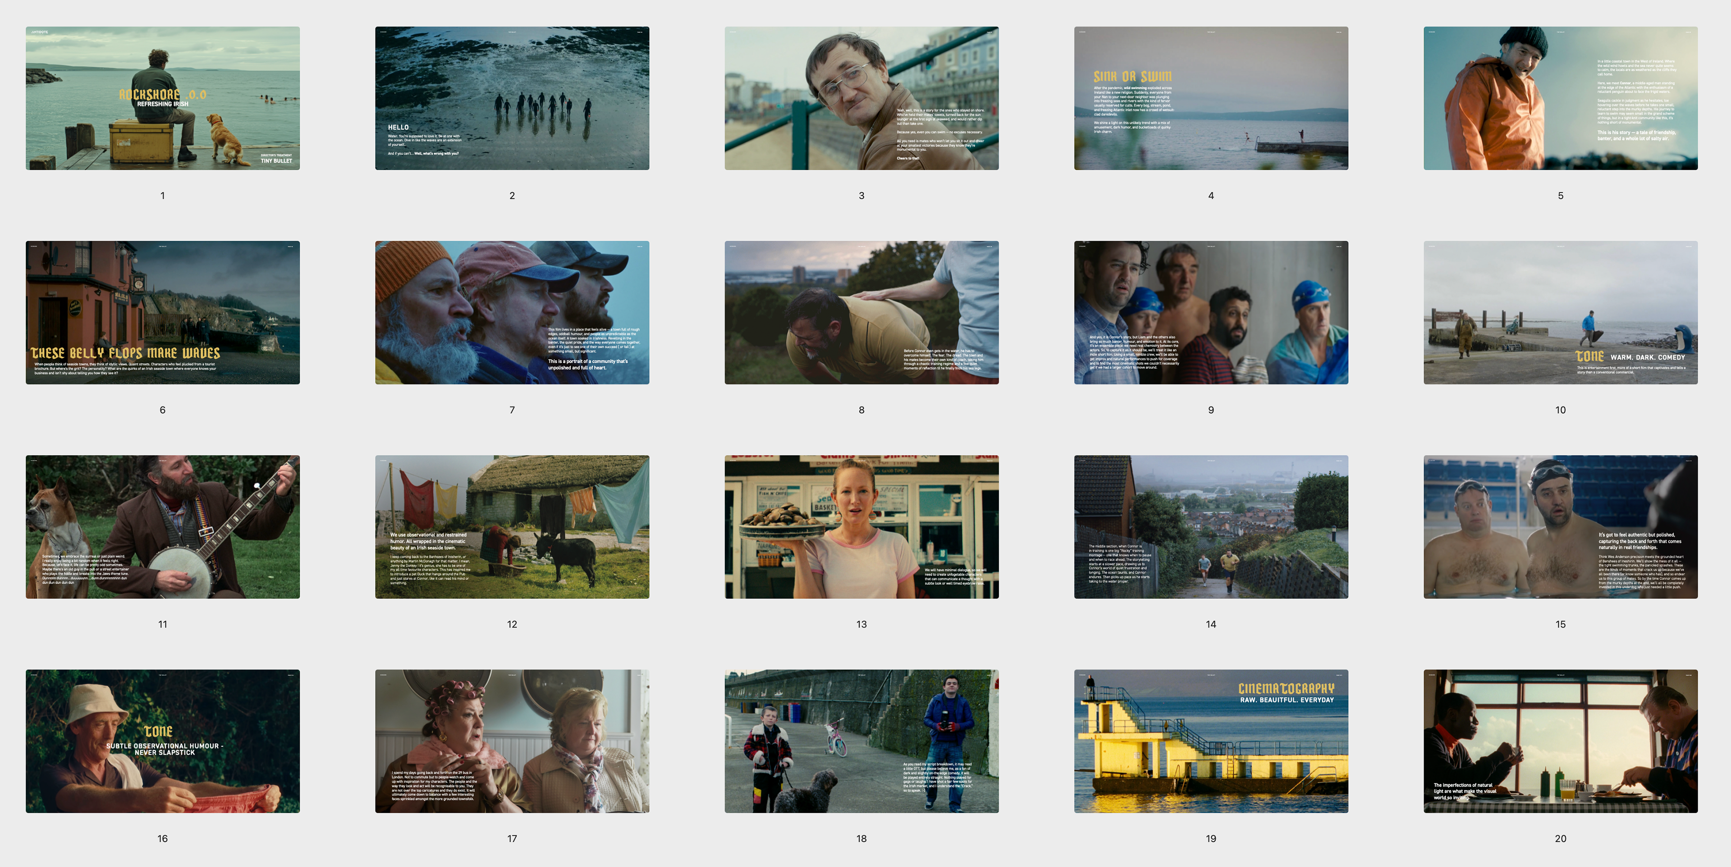Select slide 3 man with glasses

pos(861,98)
